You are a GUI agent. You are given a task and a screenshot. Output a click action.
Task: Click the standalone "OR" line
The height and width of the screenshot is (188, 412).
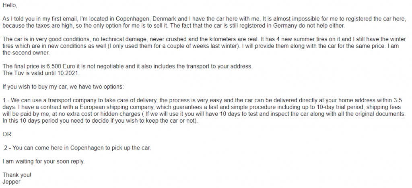point(7,135)
